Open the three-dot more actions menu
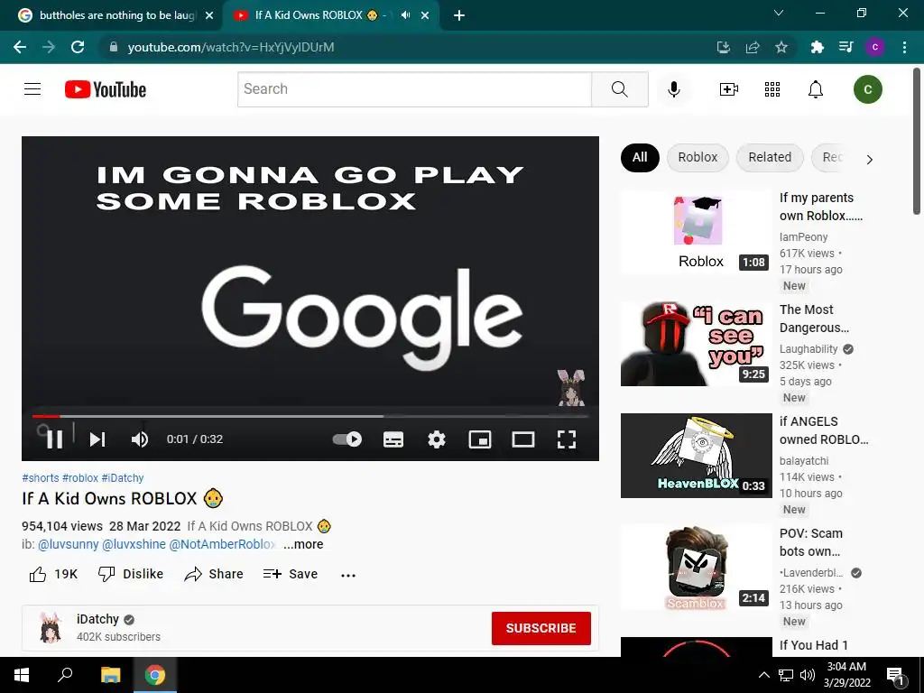The width and height of the screenshot is (924, 693). click(x=348, y=575)
